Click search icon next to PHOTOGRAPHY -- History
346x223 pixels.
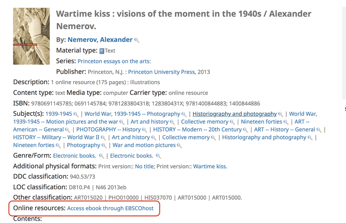(x=145, y=130)
